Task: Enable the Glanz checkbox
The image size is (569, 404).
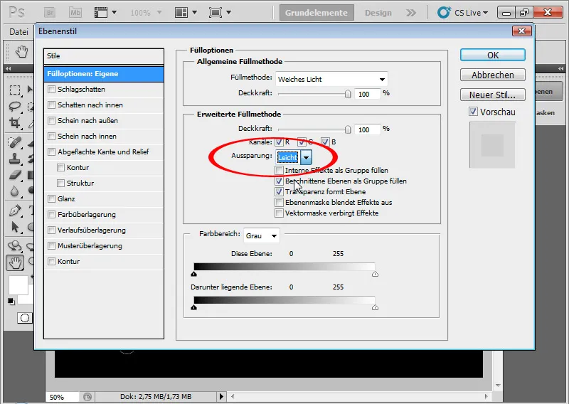Action: tap(51, 199)
